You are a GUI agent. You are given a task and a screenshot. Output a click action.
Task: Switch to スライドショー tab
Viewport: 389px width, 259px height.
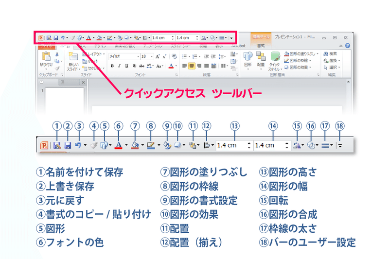(x=180, y=46)
